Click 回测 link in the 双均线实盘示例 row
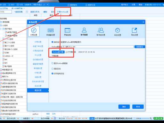 (54, 114)
